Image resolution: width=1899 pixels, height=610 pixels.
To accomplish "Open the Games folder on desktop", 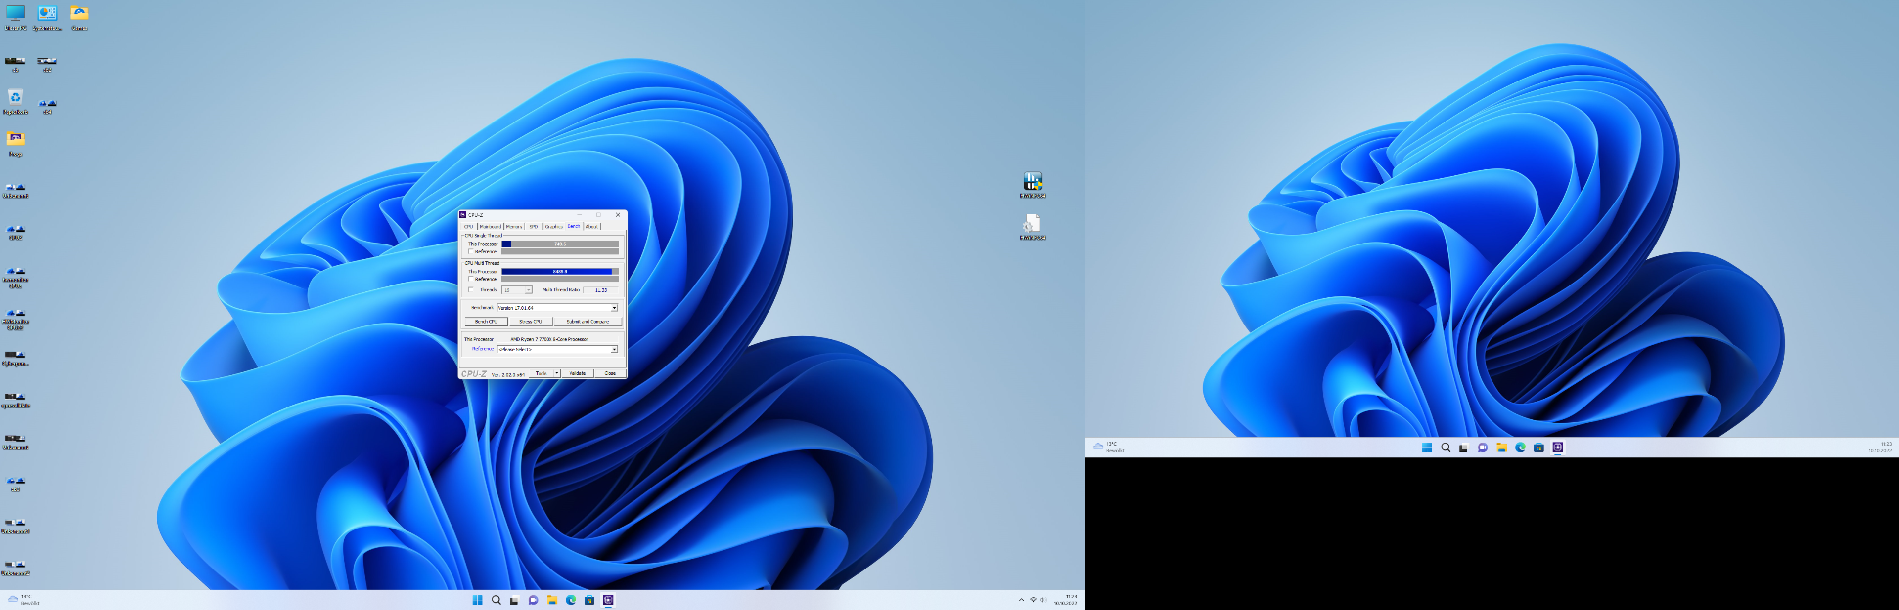I will [79, 15].
